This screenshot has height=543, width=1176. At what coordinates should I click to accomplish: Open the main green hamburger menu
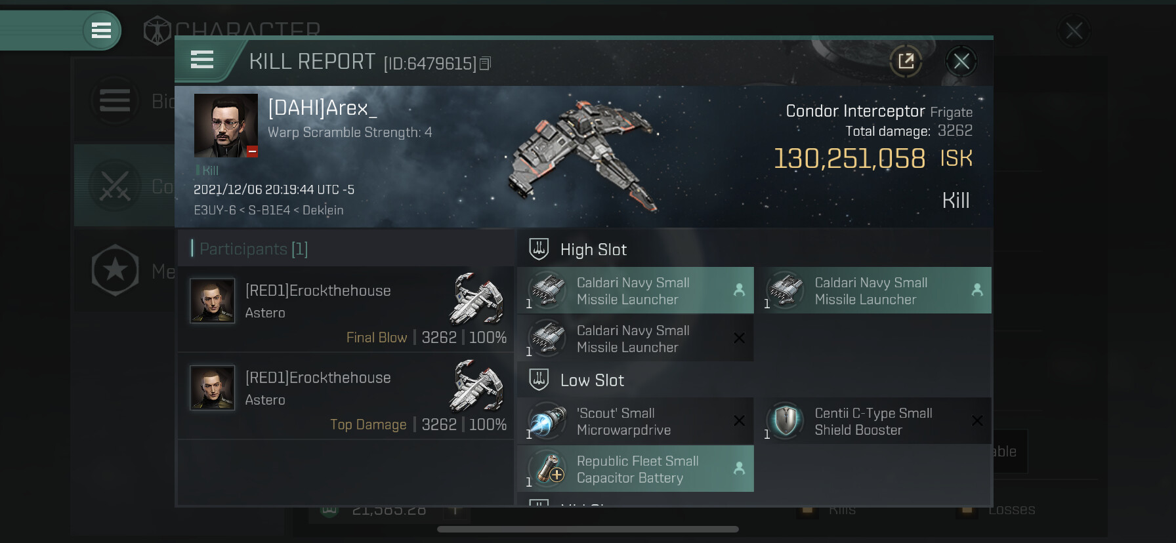(x=101, y=30)
